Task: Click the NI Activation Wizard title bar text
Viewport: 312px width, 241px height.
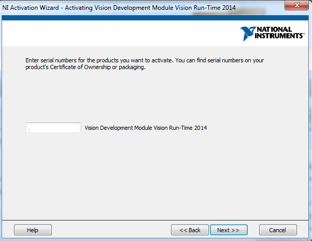Action: [119, 8]
